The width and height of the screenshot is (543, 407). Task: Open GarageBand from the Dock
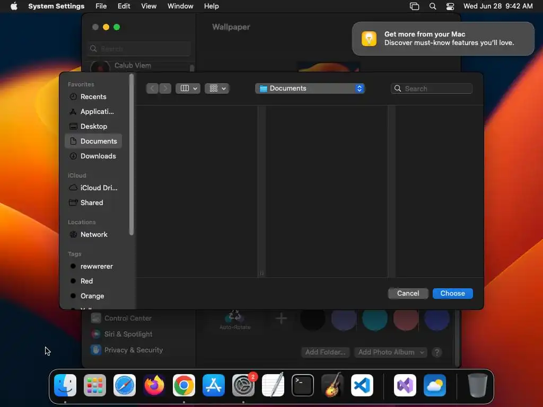332,385
